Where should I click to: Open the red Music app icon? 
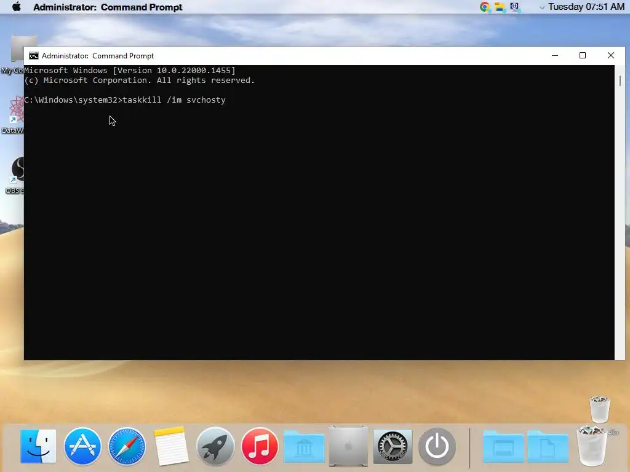pos(260,446)
